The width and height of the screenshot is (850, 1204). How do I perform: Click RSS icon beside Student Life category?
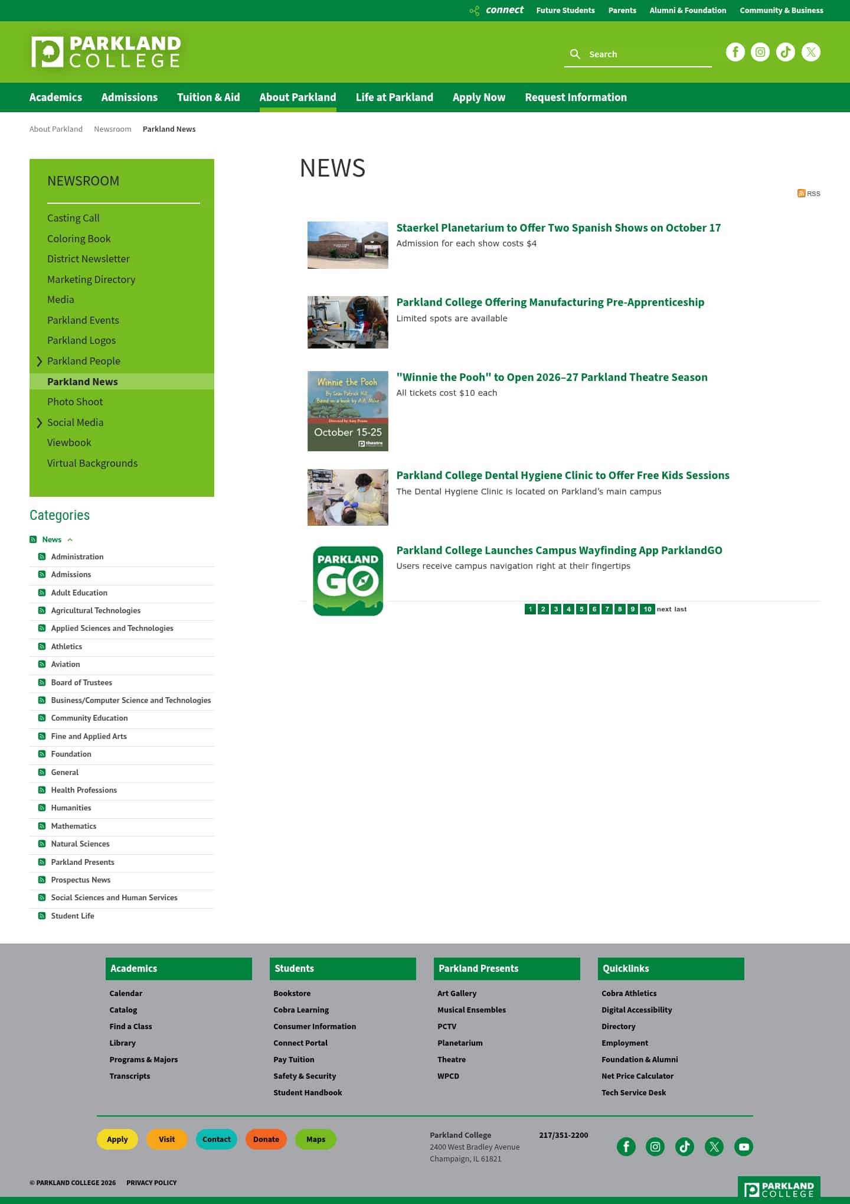tap(42, 916)
